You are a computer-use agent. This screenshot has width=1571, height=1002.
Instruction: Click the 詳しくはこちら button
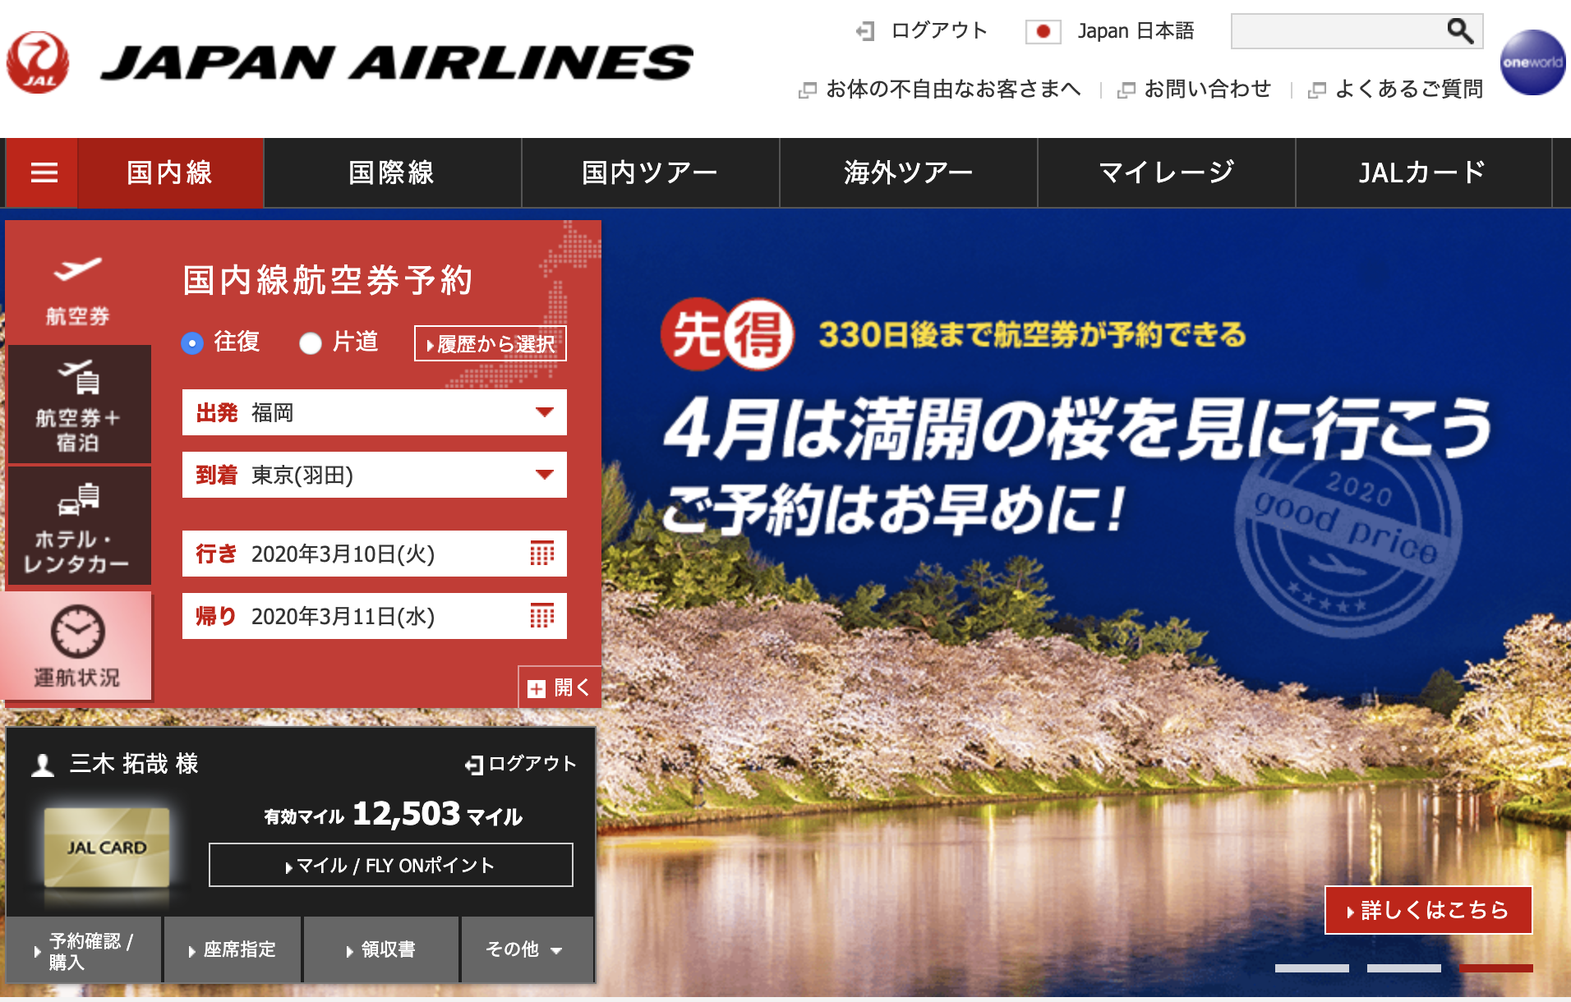pos(1429,910)
